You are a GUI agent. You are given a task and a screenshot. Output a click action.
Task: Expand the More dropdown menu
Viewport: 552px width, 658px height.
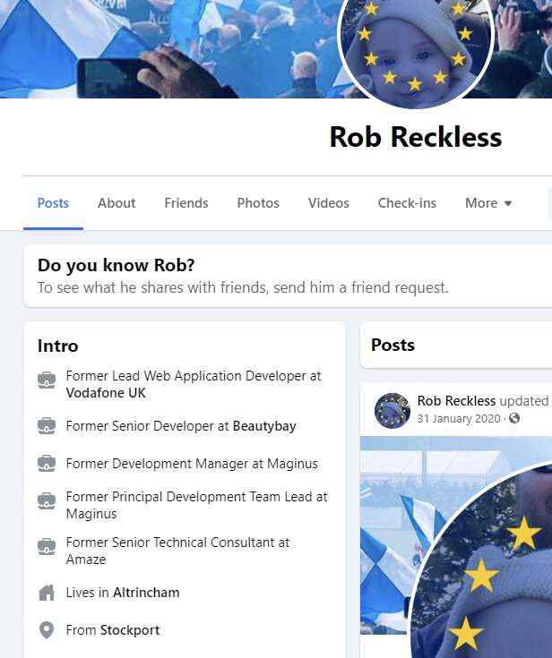point(488,203)
